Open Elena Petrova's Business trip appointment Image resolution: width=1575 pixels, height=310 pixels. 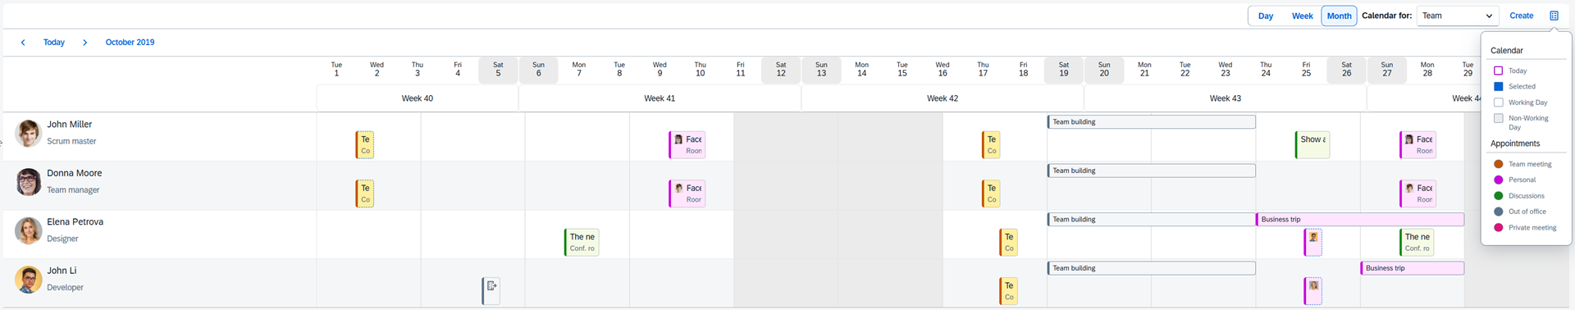(x=1360, y=219)
